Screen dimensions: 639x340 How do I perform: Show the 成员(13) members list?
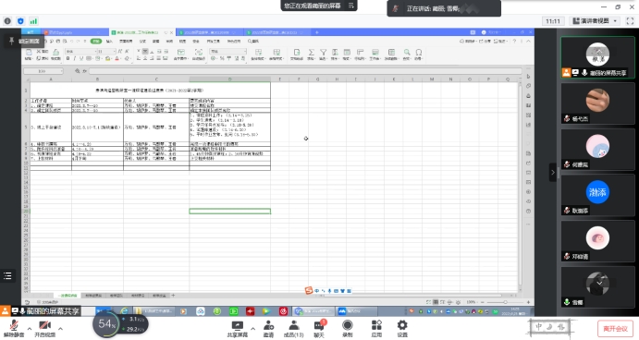pos(293,329)
